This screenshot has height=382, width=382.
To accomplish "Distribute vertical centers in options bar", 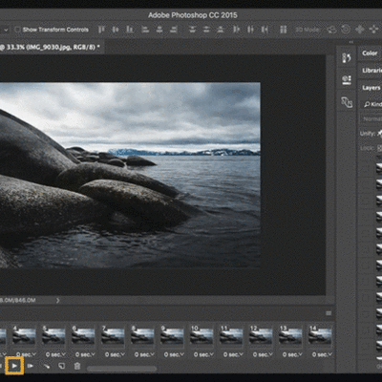I will (206, 30).
